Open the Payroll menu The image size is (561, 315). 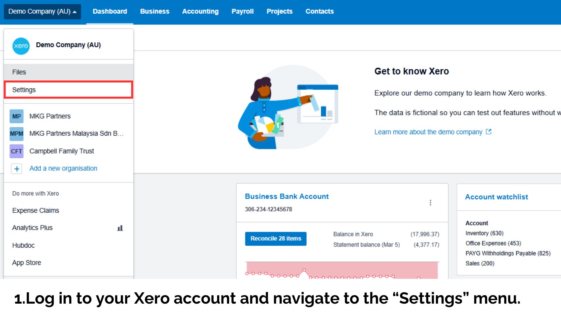[x=243, y=11]
